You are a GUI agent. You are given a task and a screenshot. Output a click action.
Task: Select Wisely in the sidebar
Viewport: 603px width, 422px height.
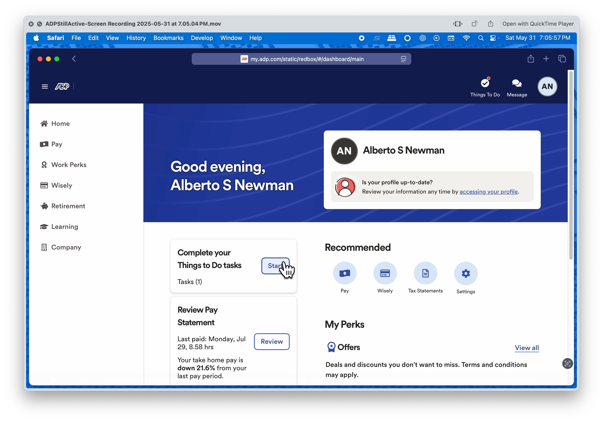tap(56, 185)
